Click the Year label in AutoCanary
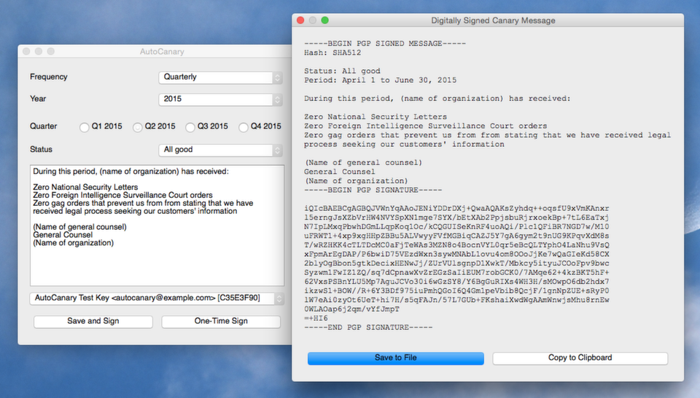 pos(38,98)
